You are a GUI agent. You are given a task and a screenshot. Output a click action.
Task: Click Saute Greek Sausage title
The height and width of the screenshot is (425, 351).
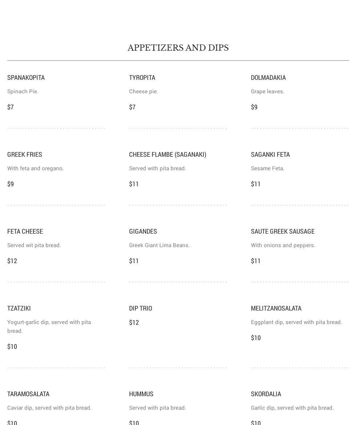(x=282, y=231)
